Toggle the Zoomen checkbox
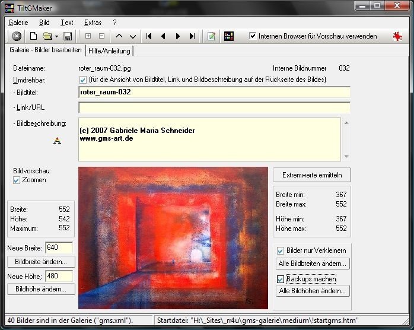This screenshot has height=330, width=414. pos(17,180)
